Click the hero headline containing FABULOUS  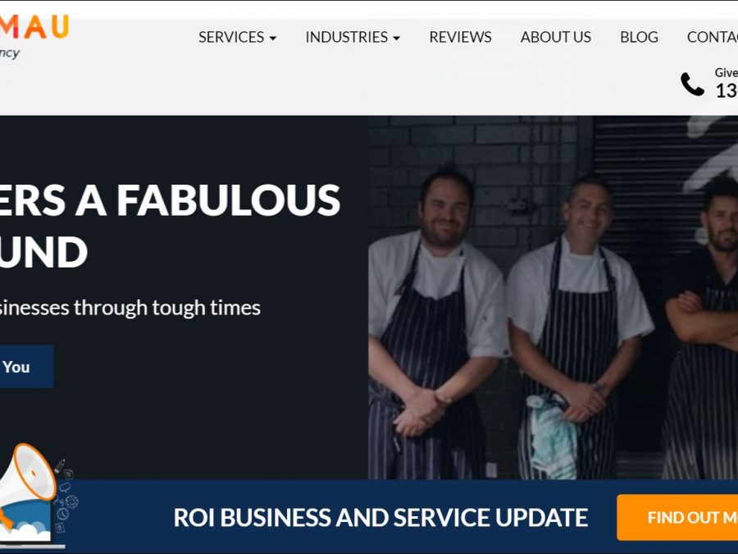(x=170, y=226)
